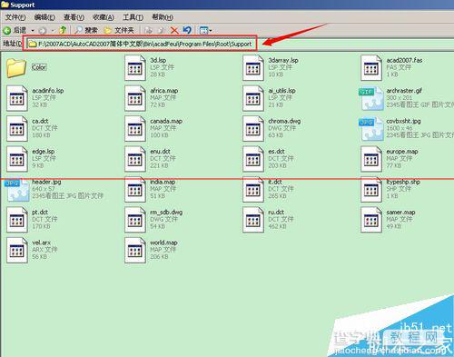Select the edge.lsp file icon
The width and height of the screenshot is (454, 357).
[x=17, y=159]
